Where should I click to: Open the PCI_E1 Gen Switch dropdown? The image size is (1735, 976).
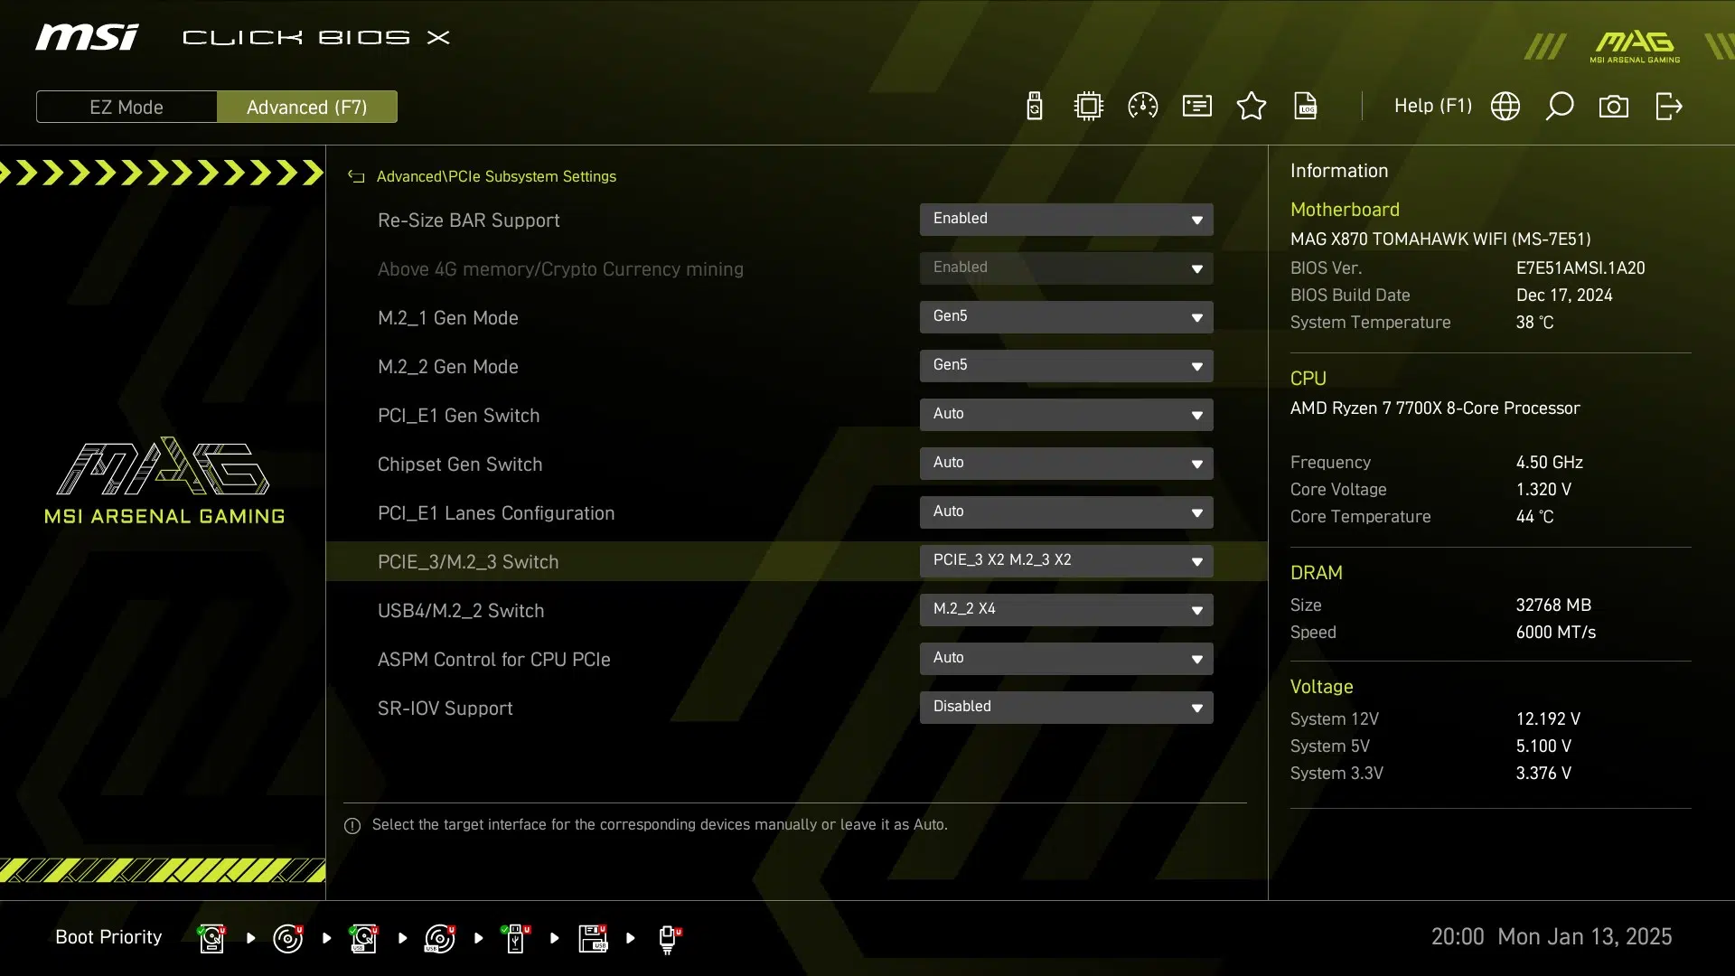1066,415
